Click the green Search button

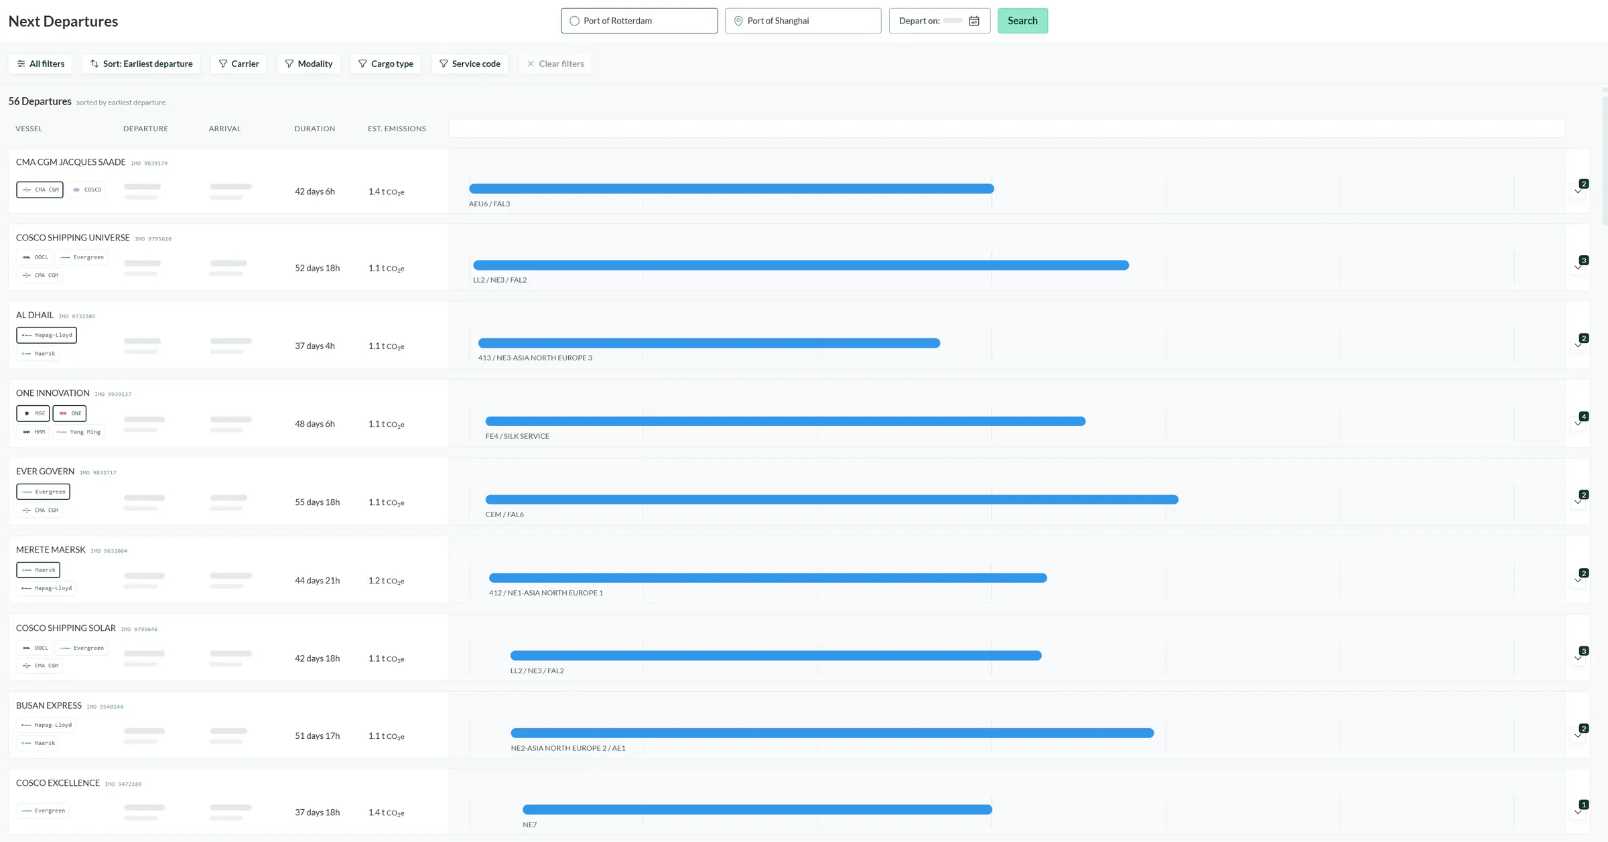(x=1022, y=21)
